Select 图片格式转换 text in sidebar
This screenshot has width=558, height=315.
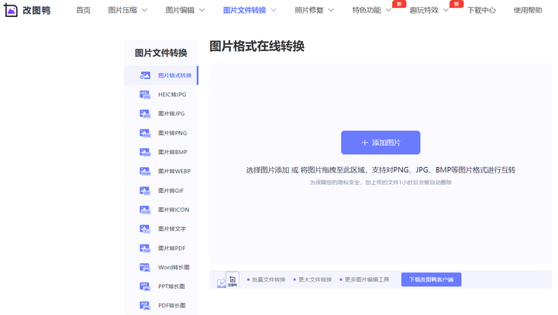pyautogui.click(x=174, y=75)
